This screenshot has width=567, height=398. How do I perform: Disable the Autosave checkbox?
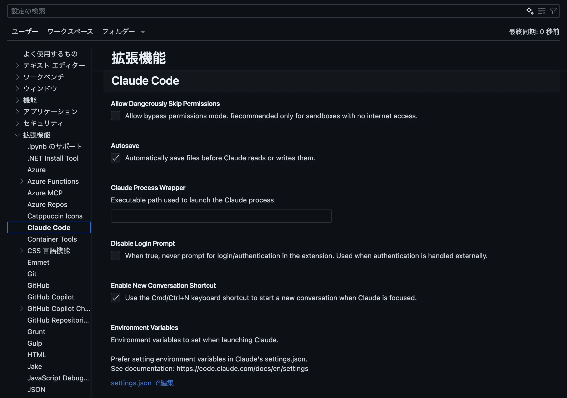coord(116,158)
